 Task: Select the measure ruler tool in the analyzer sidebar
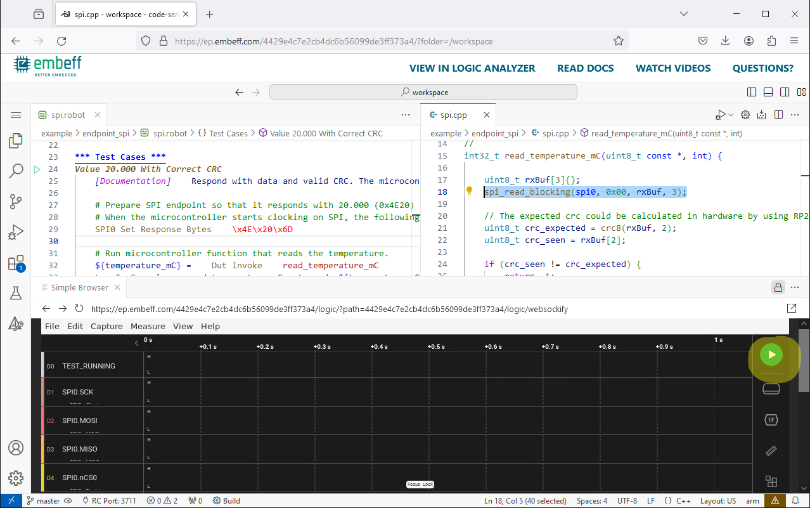pyautogui.click(x=771, y=451)
